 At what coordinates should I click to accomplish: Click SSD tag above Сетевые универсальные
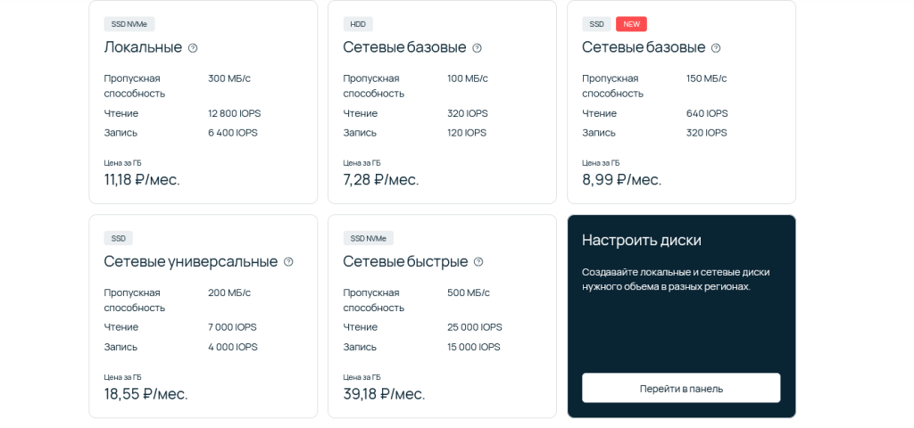[118, 238]
